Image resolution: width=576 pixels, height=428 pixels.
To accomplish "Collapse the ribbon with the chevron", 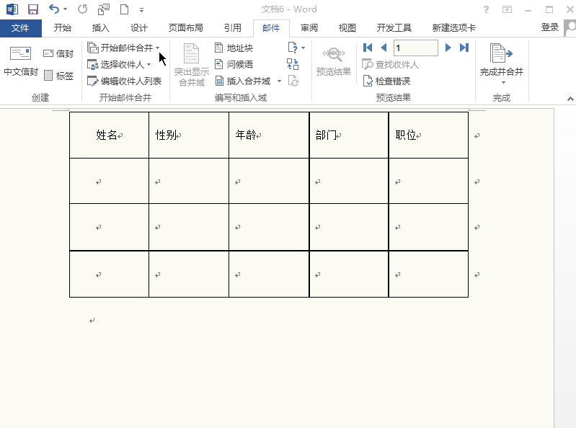I will click(x=570, y=99).
